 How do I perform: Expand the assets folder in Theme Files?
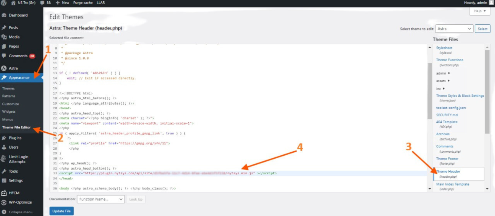pos(443,81)
